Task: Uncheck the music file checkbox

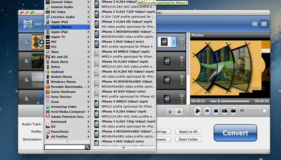Action: (x=27, y=99)
